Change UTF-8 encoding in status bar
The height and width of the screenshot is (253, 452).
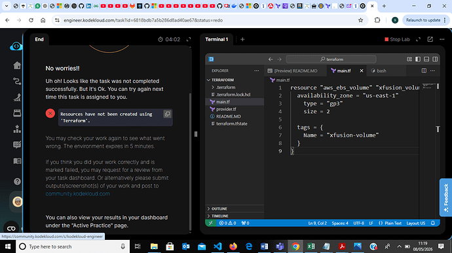358,223
